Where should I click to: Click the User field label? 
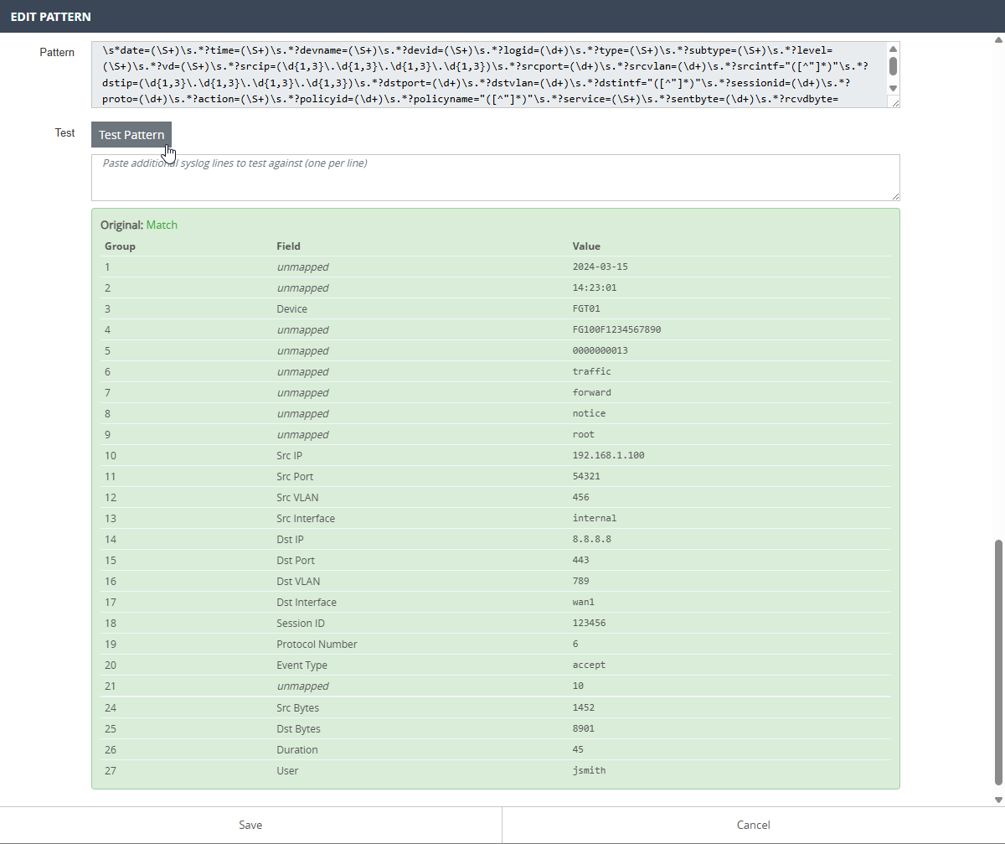tap(287, 770)
